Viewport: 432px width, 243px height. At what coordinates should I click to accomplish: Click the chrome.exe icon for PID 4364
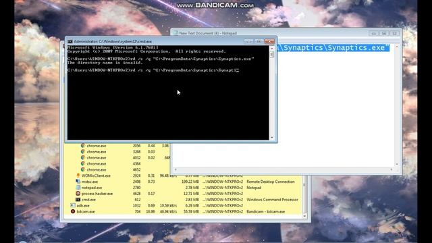coord(83,163)
